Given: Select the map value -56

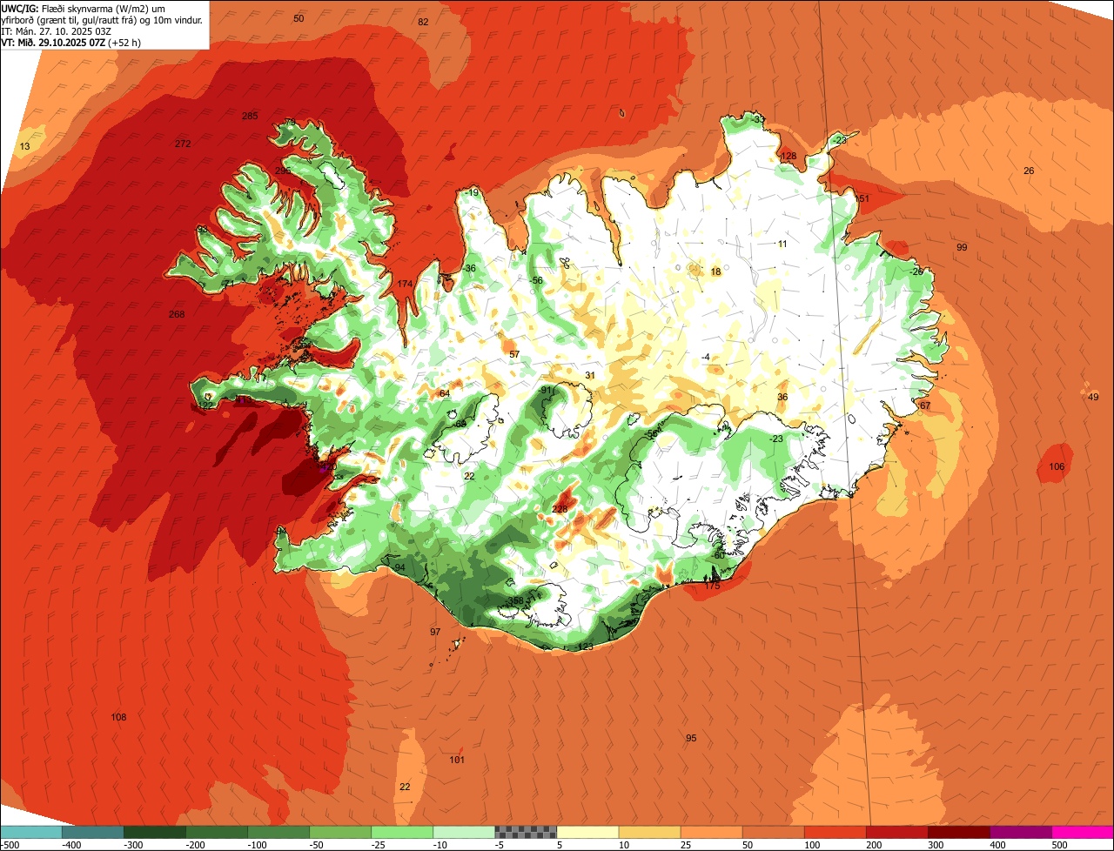Looking at the screenshot, I should [x=536, y=280].
